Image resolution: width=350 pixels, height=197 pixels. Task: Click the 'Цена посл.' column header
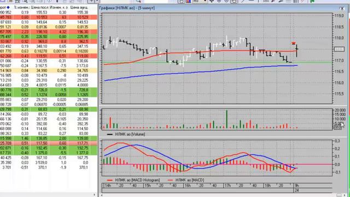(39, 7)
